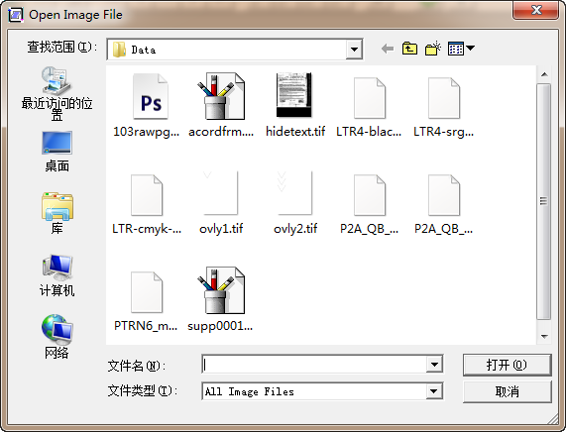Select the acordfrm file icon

[221, 96]
